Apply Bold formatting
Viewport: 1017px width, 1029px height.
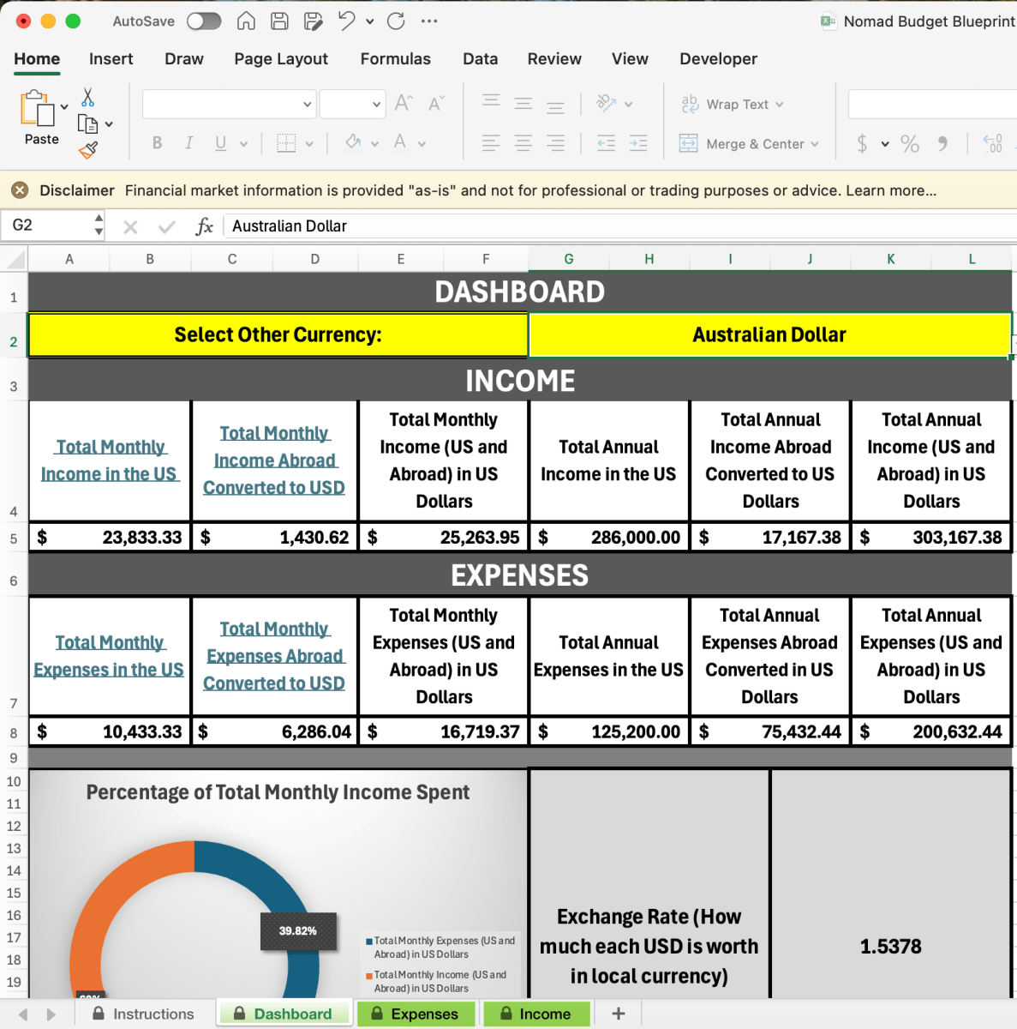157,143
